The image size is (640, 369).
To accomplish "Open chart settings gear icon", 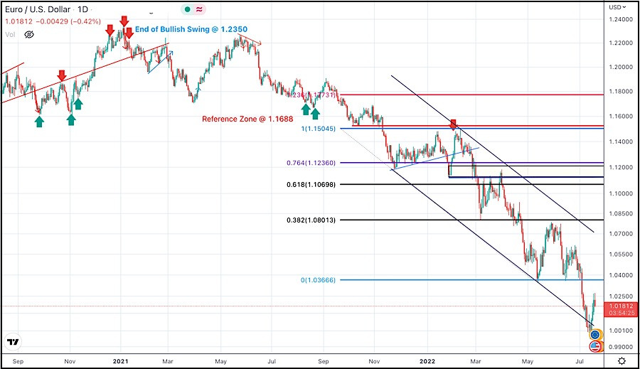I will 622,361.
